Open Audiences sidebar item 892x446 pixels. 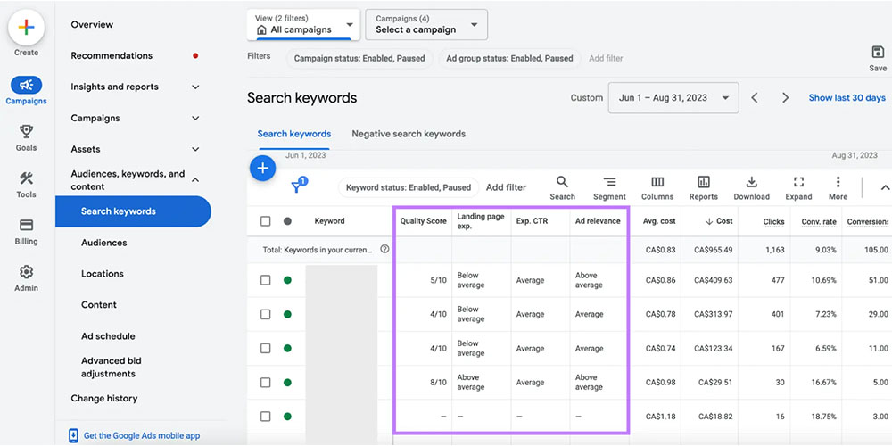click(x=104, y=243)
